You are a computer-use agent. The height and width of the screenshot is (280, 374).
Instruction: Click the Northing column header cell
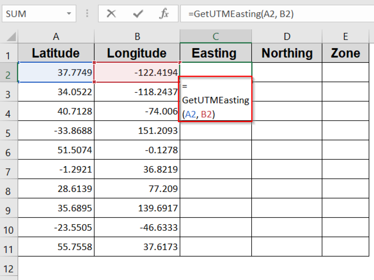pos(287,53)
